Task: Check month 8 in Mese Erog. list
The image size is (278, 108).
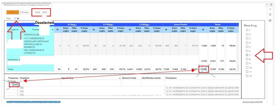Action: (x=247, y=59)
